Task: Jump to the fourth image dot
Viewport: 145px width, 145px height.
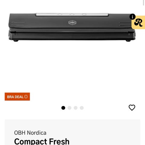Action: pos(82,108)
